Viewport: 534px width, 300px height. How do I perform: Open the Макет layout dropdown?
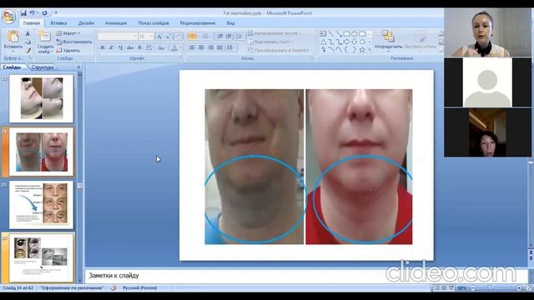68,33
